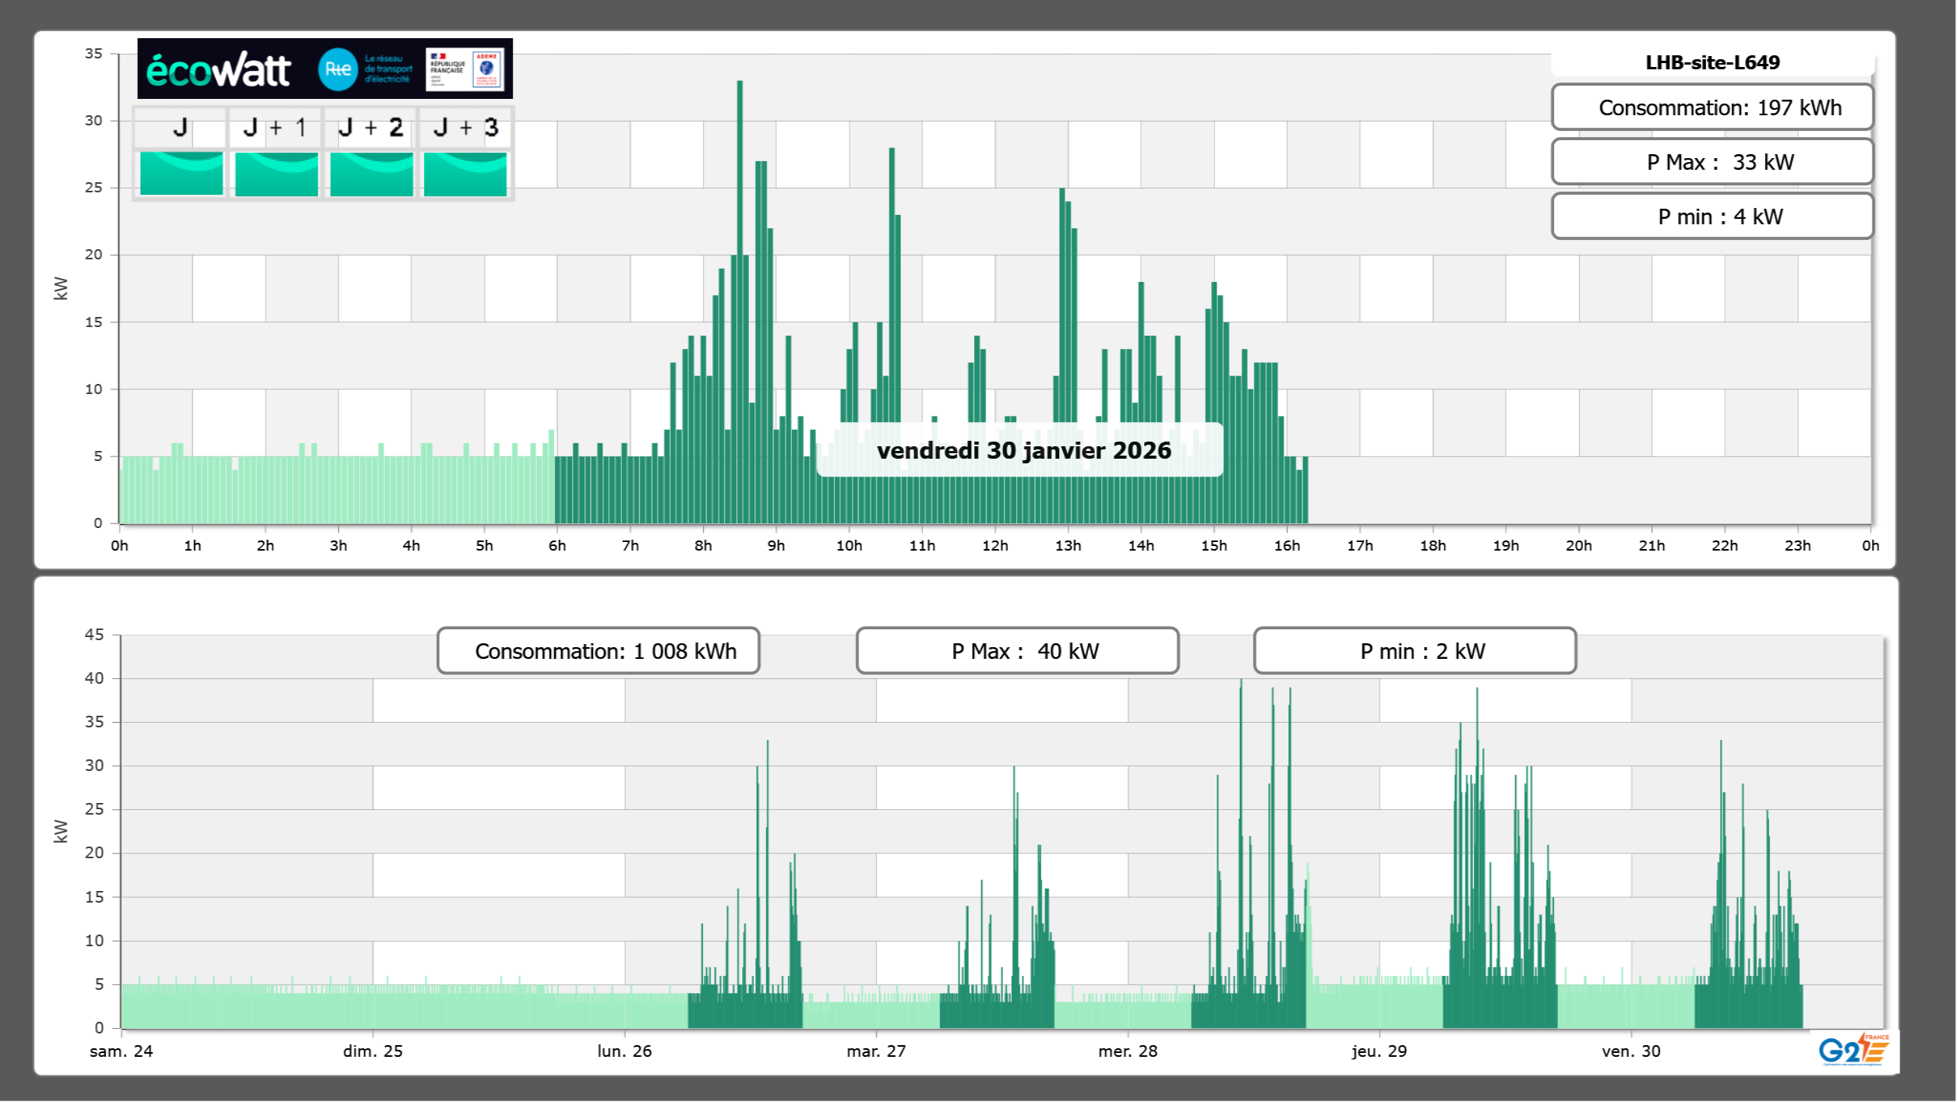Click the LHB-site-L649 site title
This screenshot has height=1102, width=1957.
point(1711,62)
